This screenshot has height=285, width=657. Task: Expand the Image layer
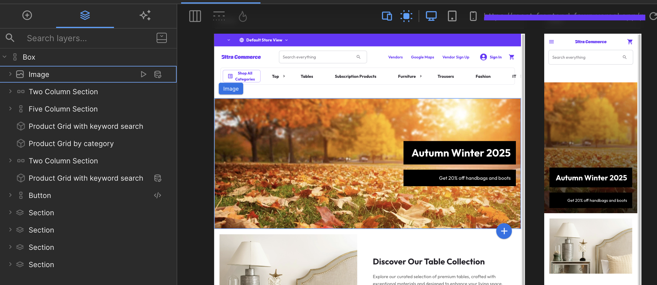(x=10, y=74)
